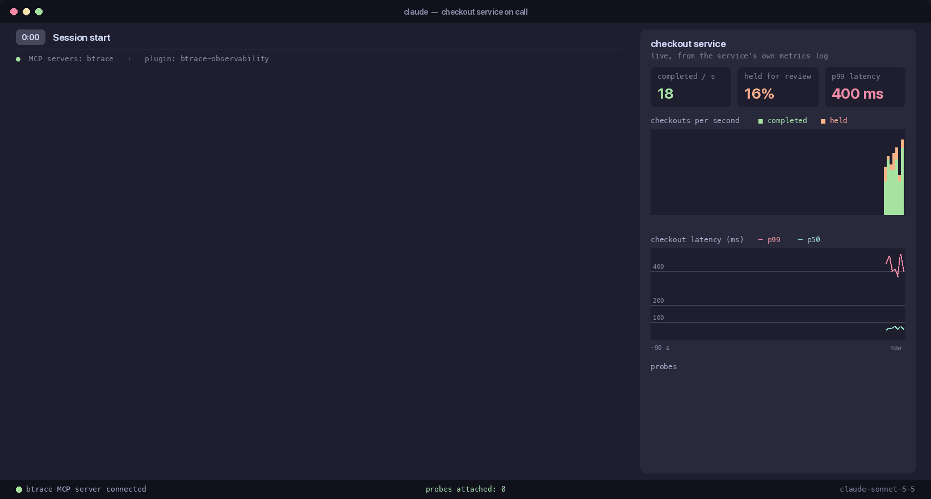Click the 'now' axis label

coord(896,348)
